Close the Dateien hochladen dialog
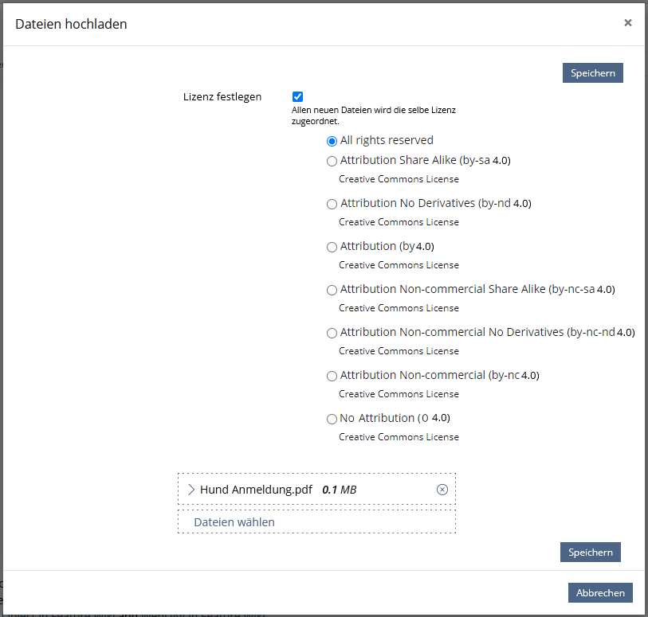The width and height of the screenshot is (648, 617). click(628, 23)
